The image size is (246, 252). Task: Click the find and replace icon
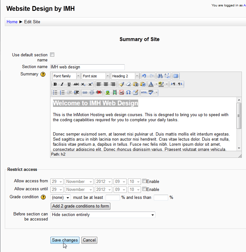click(x=167, y=76)
